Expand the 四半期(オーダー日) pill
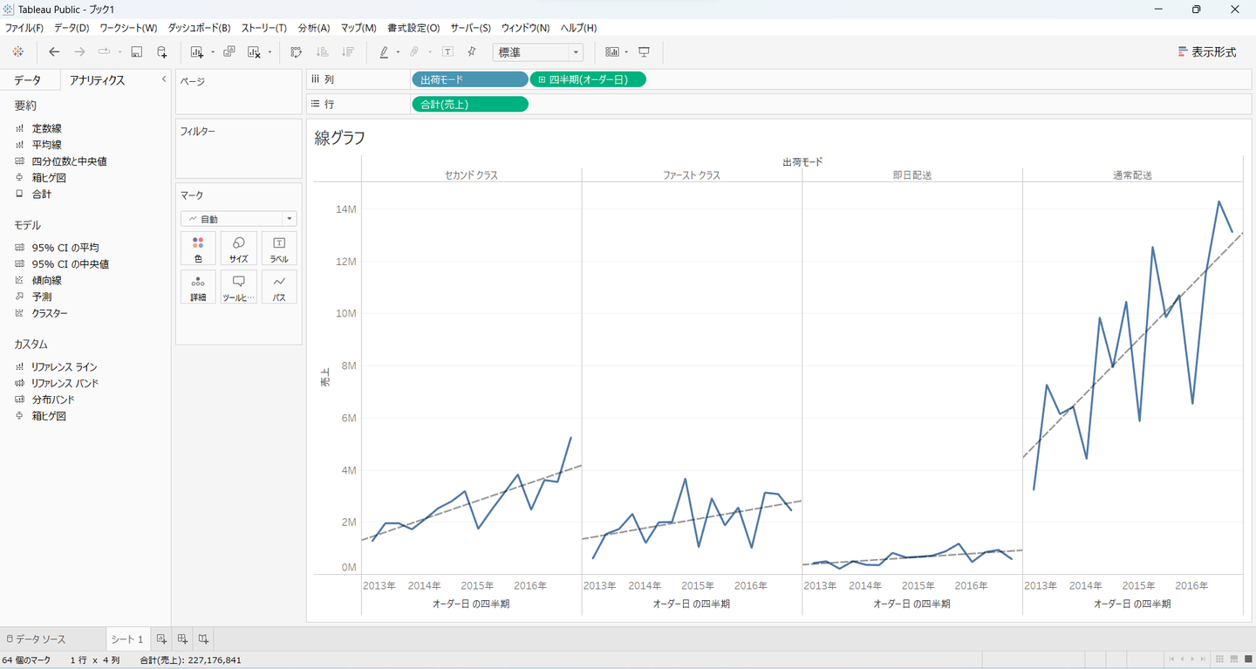Screen dimensions: 1256x669 (x=542, y=79)
